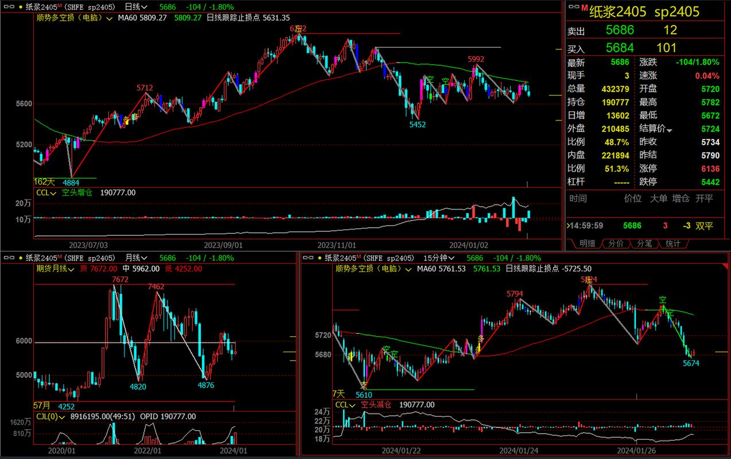This screenshot has width=731, height=459.
Task: Expand the 结算价 dropdown arrow
Action: pos(669,131)
